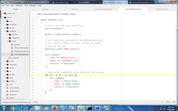The width and height of the screenshot is (178, 111).
Task: Switch to the routes.js tab
Action: click(45, 9)
